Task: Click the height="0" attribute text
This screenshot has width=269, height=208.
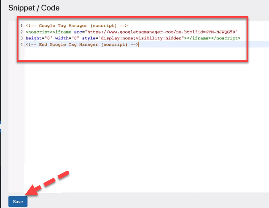Action: [x=39, y=38]
